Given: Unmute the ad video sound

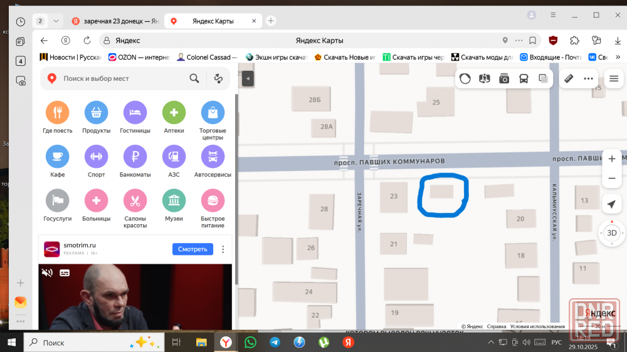Looking at the screenshot, I should (47, 272).
